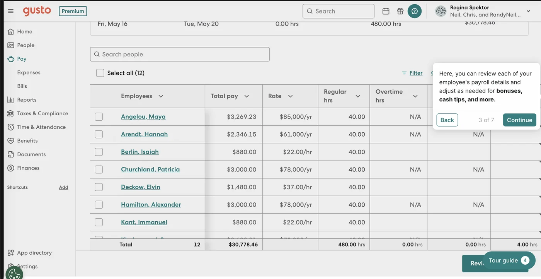This screenshot has height=279, width=541.
Task: Open Hamilton, Alexander employee link
Action: point(151,205)
